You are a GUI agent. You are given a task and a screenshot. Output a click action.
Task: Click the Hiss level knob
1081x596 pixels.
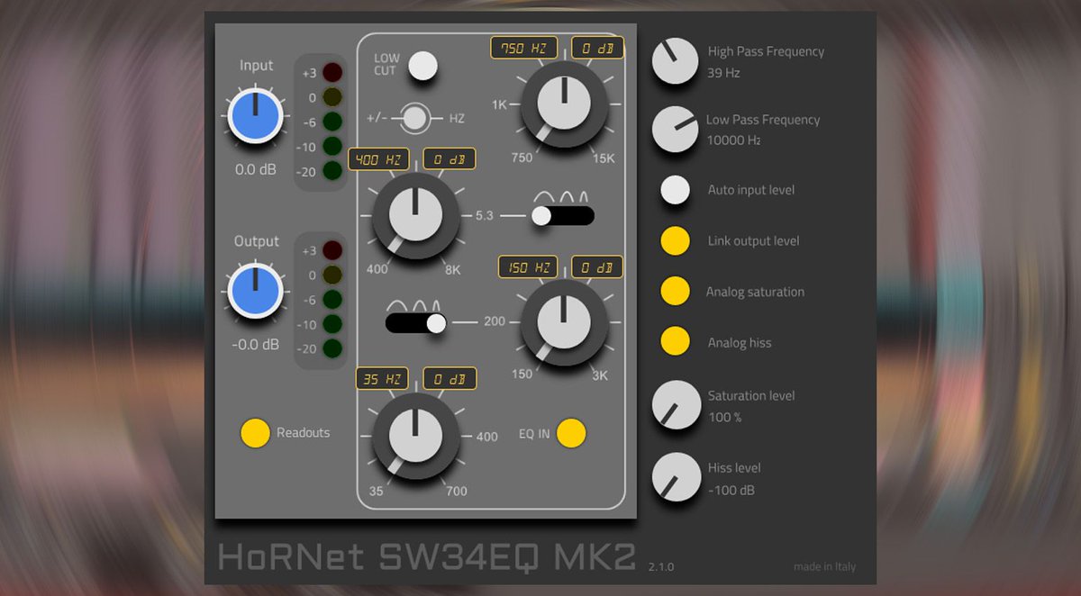(x=676, y=477)
